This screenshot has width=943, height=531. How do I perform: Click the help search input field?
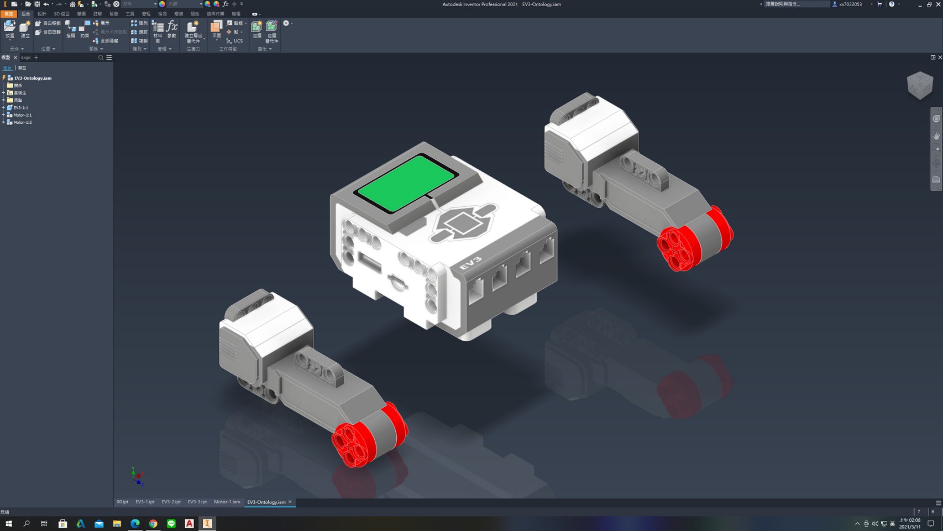click(796, 4)
